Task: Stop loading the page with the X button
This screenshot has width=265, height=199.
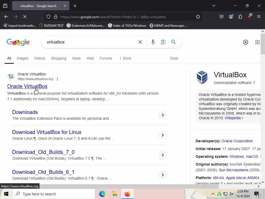Action: tap(25, 17)
